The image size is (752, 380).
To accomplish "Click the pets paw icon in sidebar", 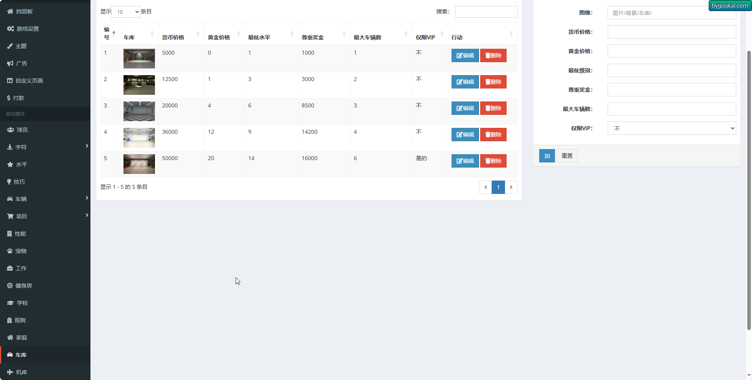I will [x=10, y=251].
